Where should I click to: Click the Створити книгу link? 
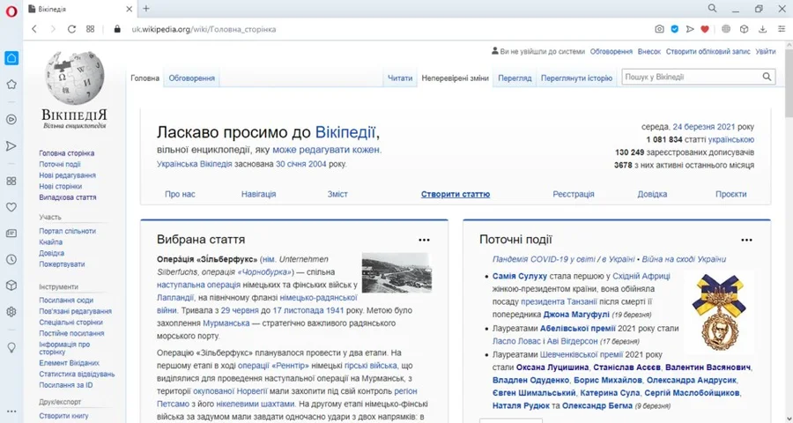point(63,416)
